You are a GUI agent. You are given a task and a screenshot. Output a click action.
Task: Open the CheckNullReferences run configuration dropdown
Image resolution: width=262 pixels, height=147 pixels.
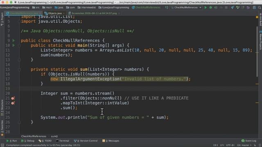186,7
